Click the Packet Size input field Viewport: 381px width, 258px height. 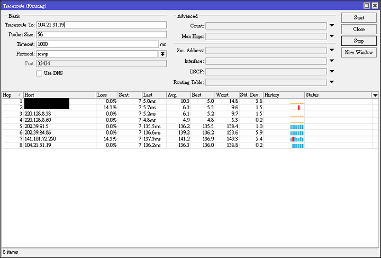pos(102,35)
